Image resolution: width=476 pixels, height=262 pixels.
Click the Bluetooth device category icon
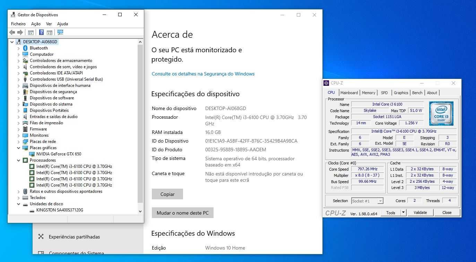click(x=25, y=48)
